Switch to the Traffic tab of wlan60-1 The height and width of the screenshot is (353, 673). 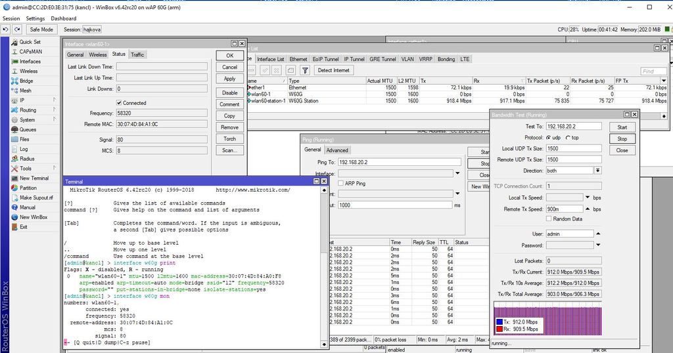[x=137, y=55]
